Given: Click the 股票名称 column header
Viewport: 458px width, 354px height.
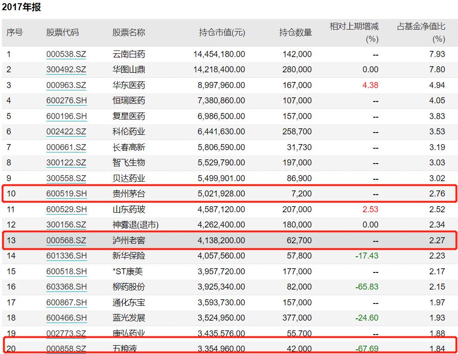Looking at the screenshot, I should [129, 32].
